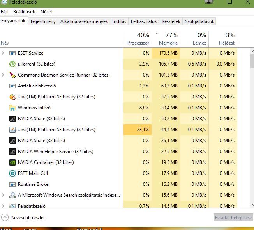Click the Asztali ablakkezelő icon
This screenshot has width=254, height=230.
(12, 86)
